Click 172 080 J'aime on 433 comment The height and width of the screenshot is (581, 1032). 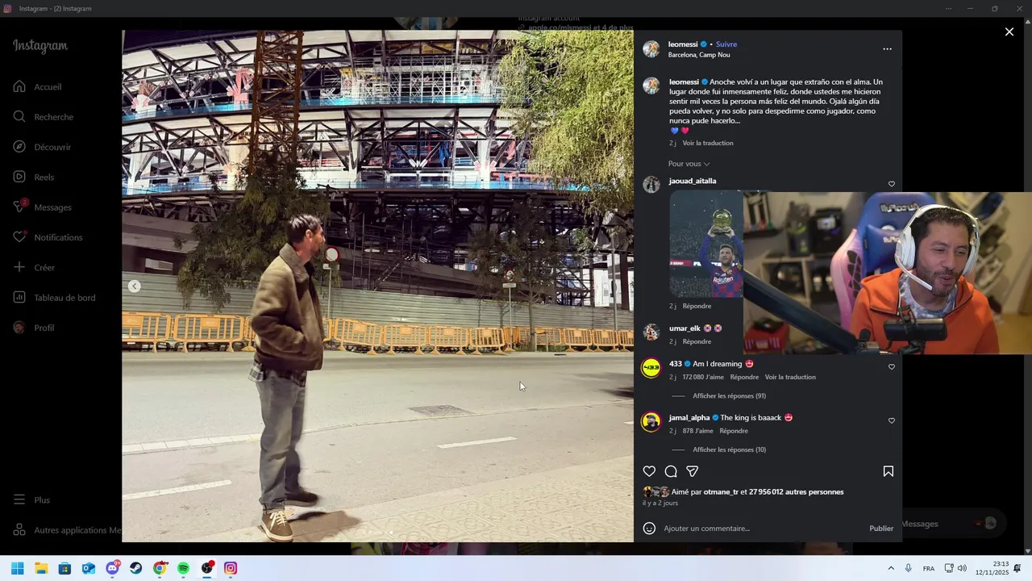click(703, 377)
